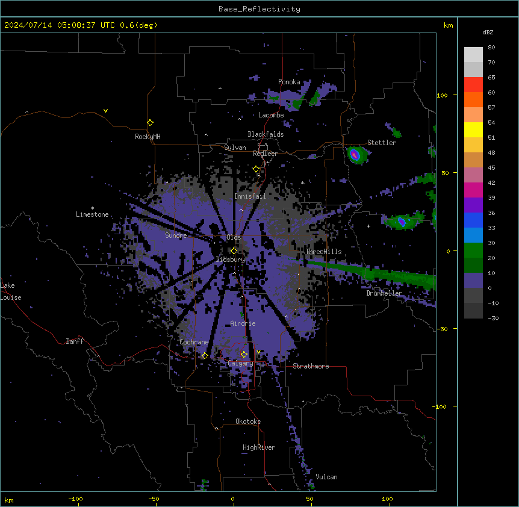Image resolution: width=519 pixels, height=507 pixels.
Task: Click the yellow V marker northwest of RockyMH
Action: (105, 111)
